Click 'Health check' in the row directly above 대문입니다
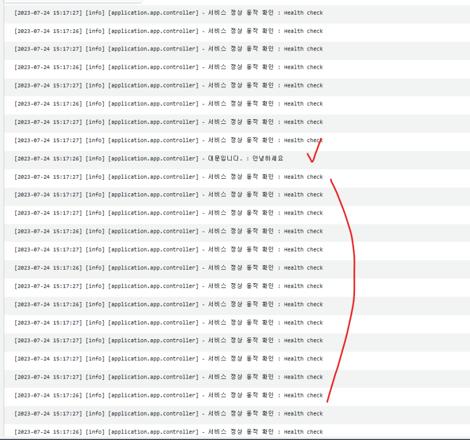Screen dimensions: 470x440 303,140
